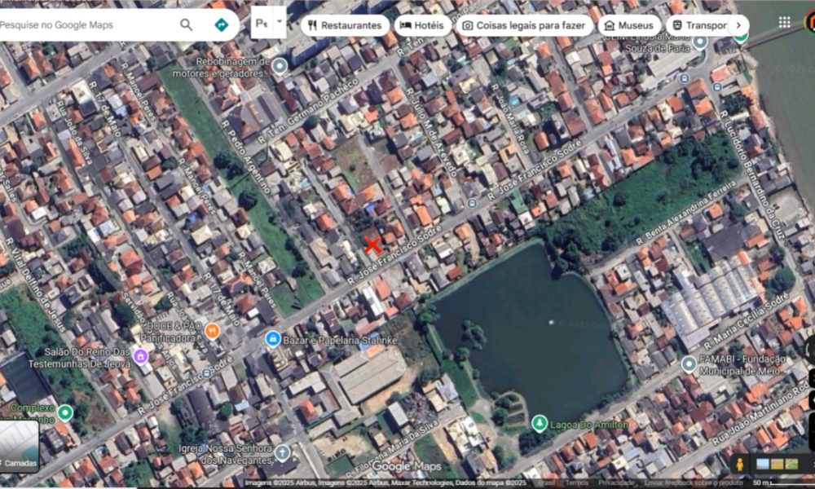Choose Coisas legais para fazer chip

click(x=524, y=25)
